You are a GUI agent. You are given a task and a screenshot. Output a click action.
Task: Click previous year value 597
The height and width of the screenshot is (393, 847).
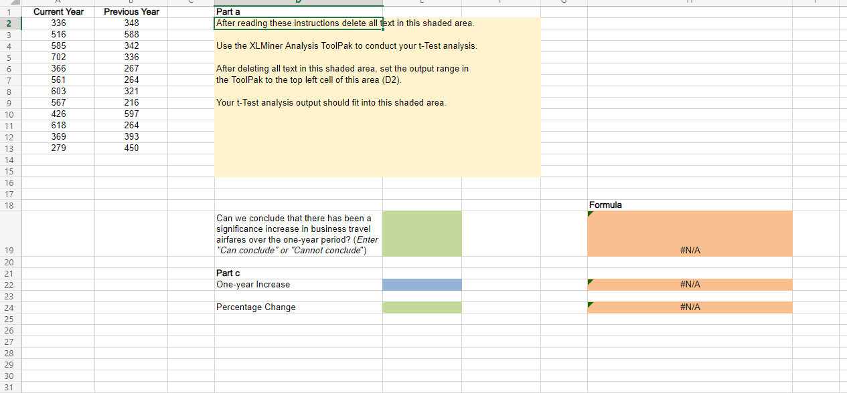click(x=131, y=114)
